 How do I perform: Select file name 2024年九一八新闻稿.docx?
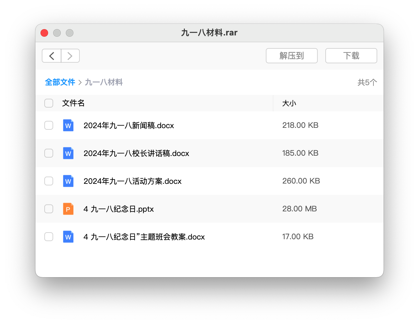pos(129,126)
